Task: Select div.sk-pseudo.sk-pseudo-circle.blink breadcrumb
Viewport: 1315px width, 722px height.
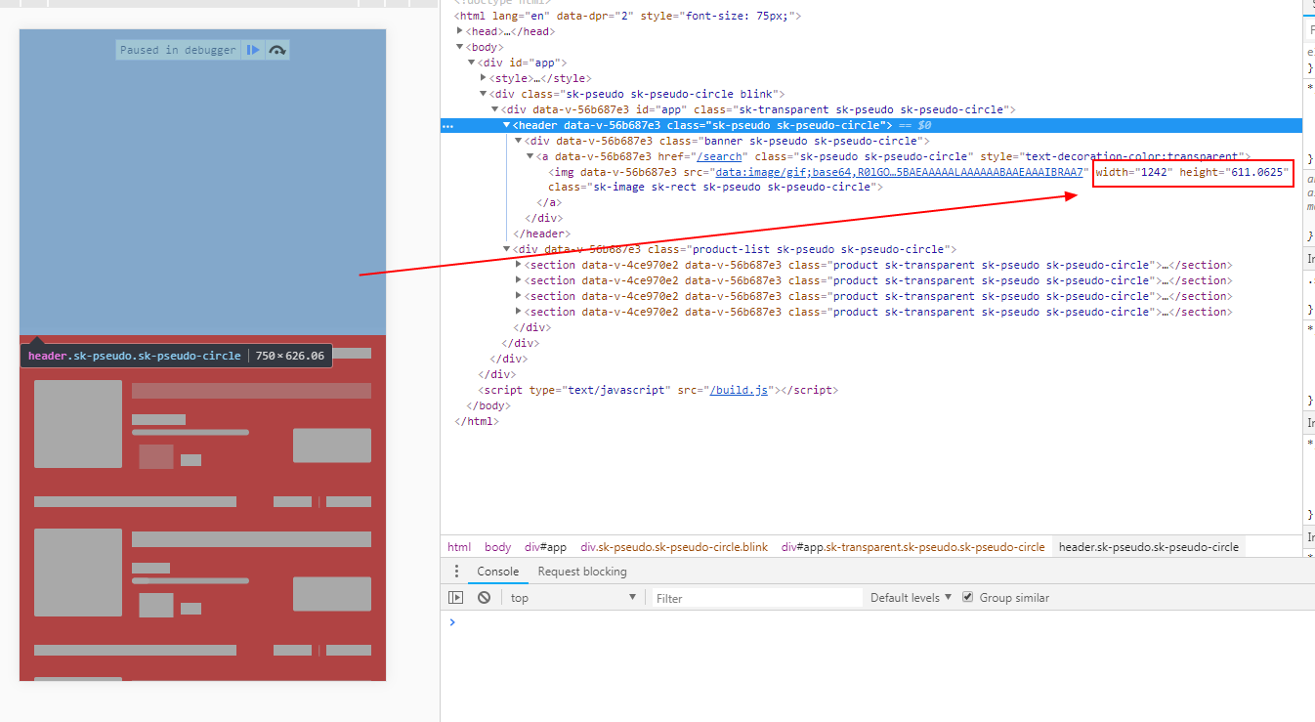Action: coord(674,547)
